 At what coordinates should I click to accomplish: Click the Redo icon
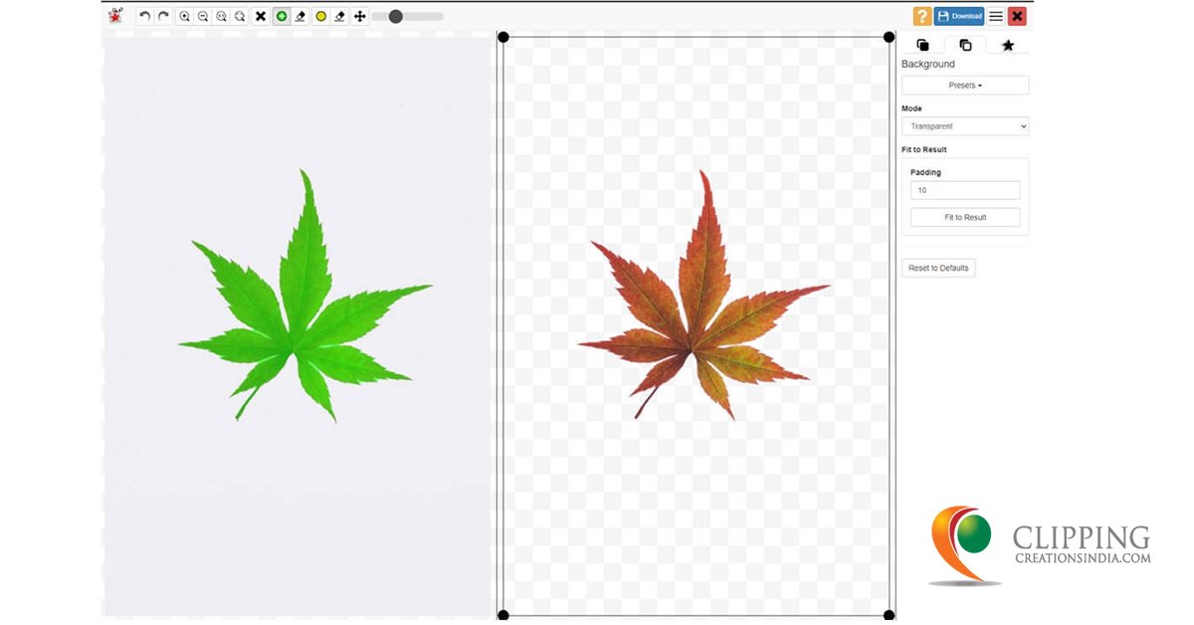coord(162,16)
